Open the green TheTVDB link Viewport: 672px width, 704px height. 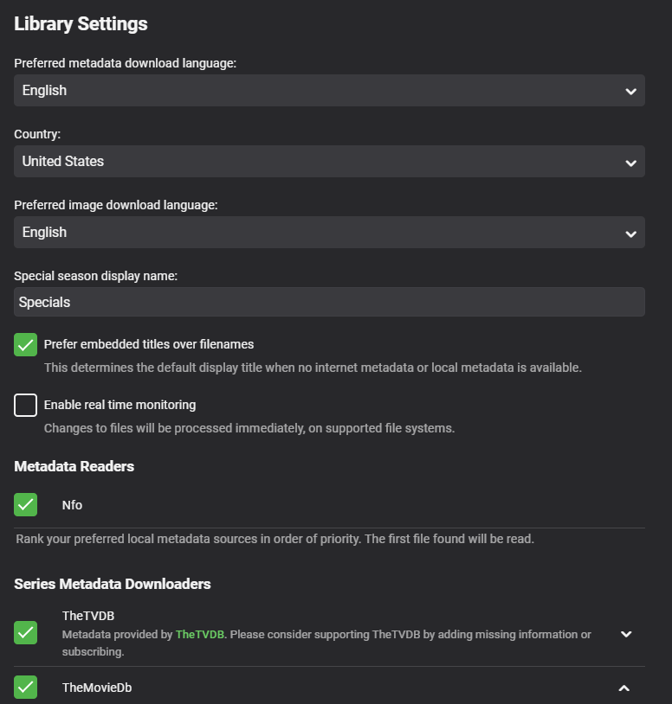[199, 635]
